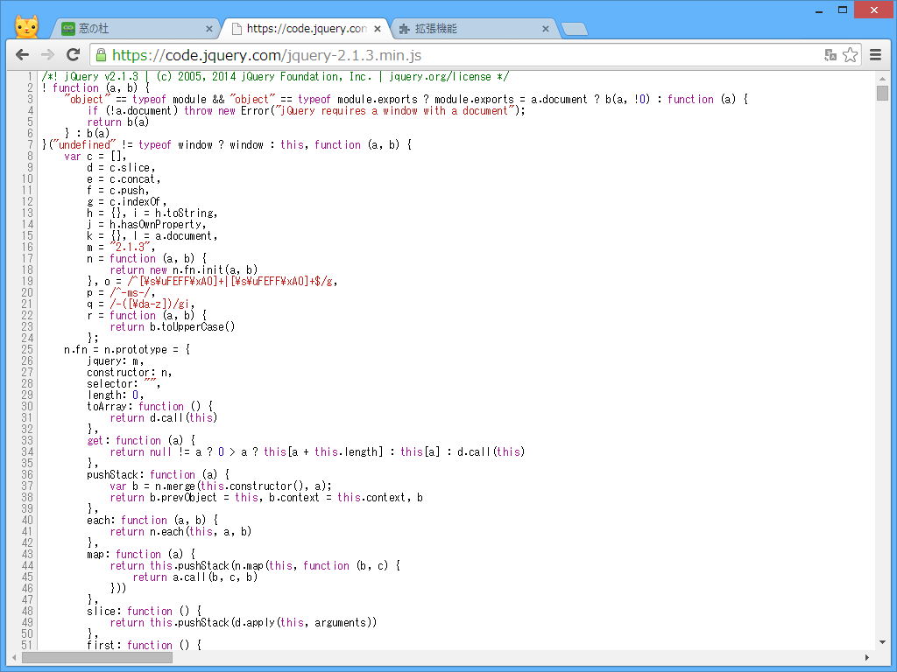Click 'var b = n.merge' on line 37
The width and height of the screenshot is (897, 672).
tap(152, 486)
